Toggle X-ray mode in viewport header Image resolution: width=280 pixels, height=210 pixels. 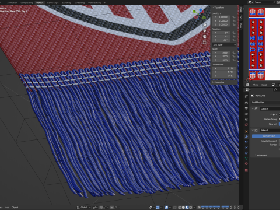coord(174,208)
